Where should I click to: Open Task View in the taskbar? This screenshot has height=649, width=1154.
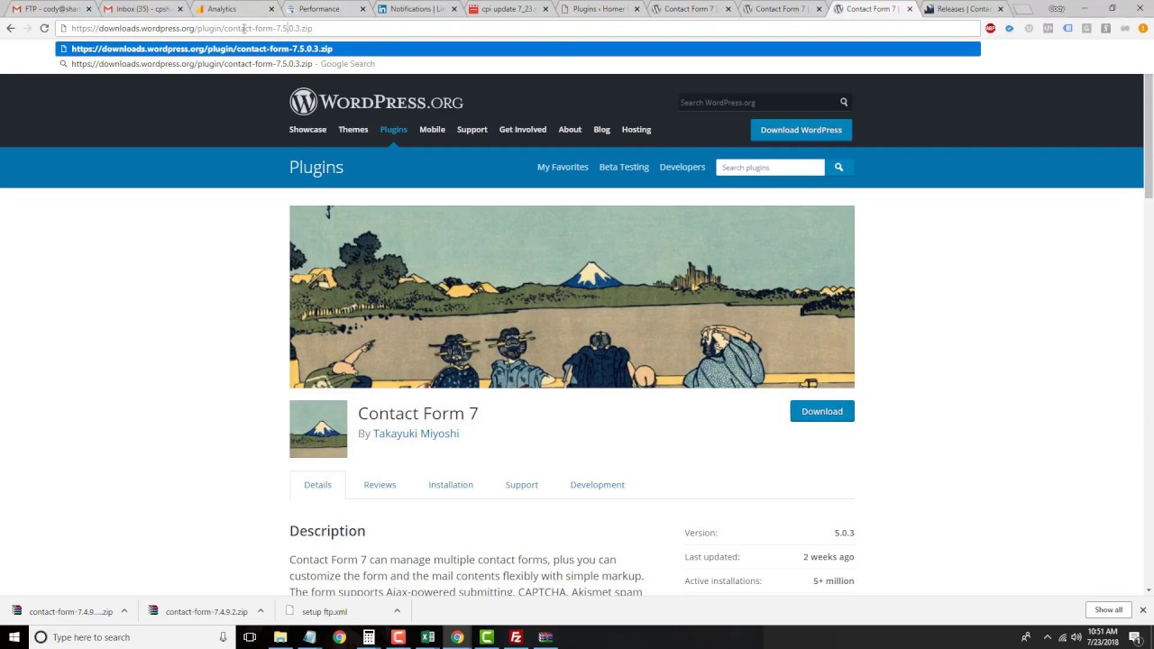(250, 637)
